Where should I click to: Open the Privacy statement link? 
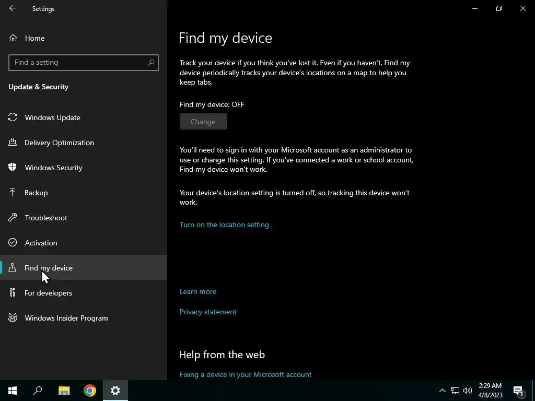click(x=208, y=312)
